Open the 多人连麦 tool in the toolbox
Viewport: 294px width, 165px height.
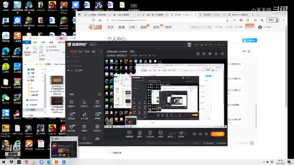(85, 116)
